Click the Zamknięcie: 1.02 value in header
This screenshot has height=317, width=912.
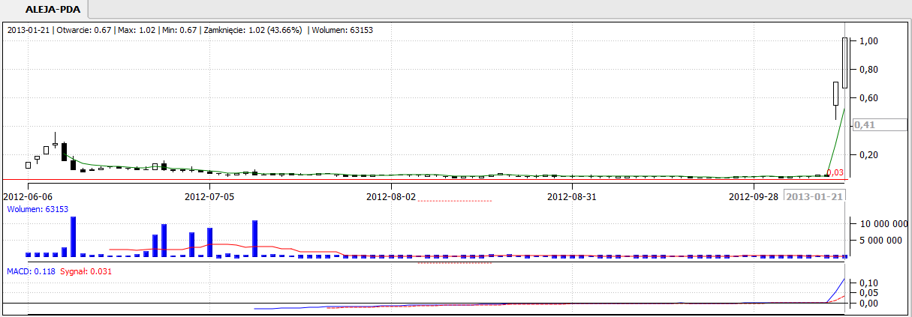pyautogui.click(x=252, y=30)
